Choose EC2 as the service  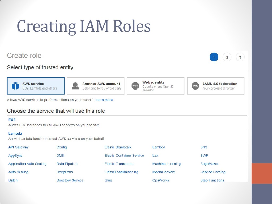(x=12, y=120)
